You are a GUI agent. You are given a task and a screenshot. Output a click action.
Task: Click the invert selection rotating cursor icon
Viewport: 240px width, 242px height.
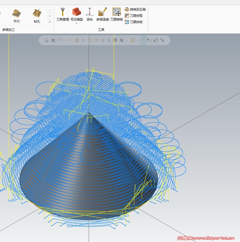coord(156,40)
